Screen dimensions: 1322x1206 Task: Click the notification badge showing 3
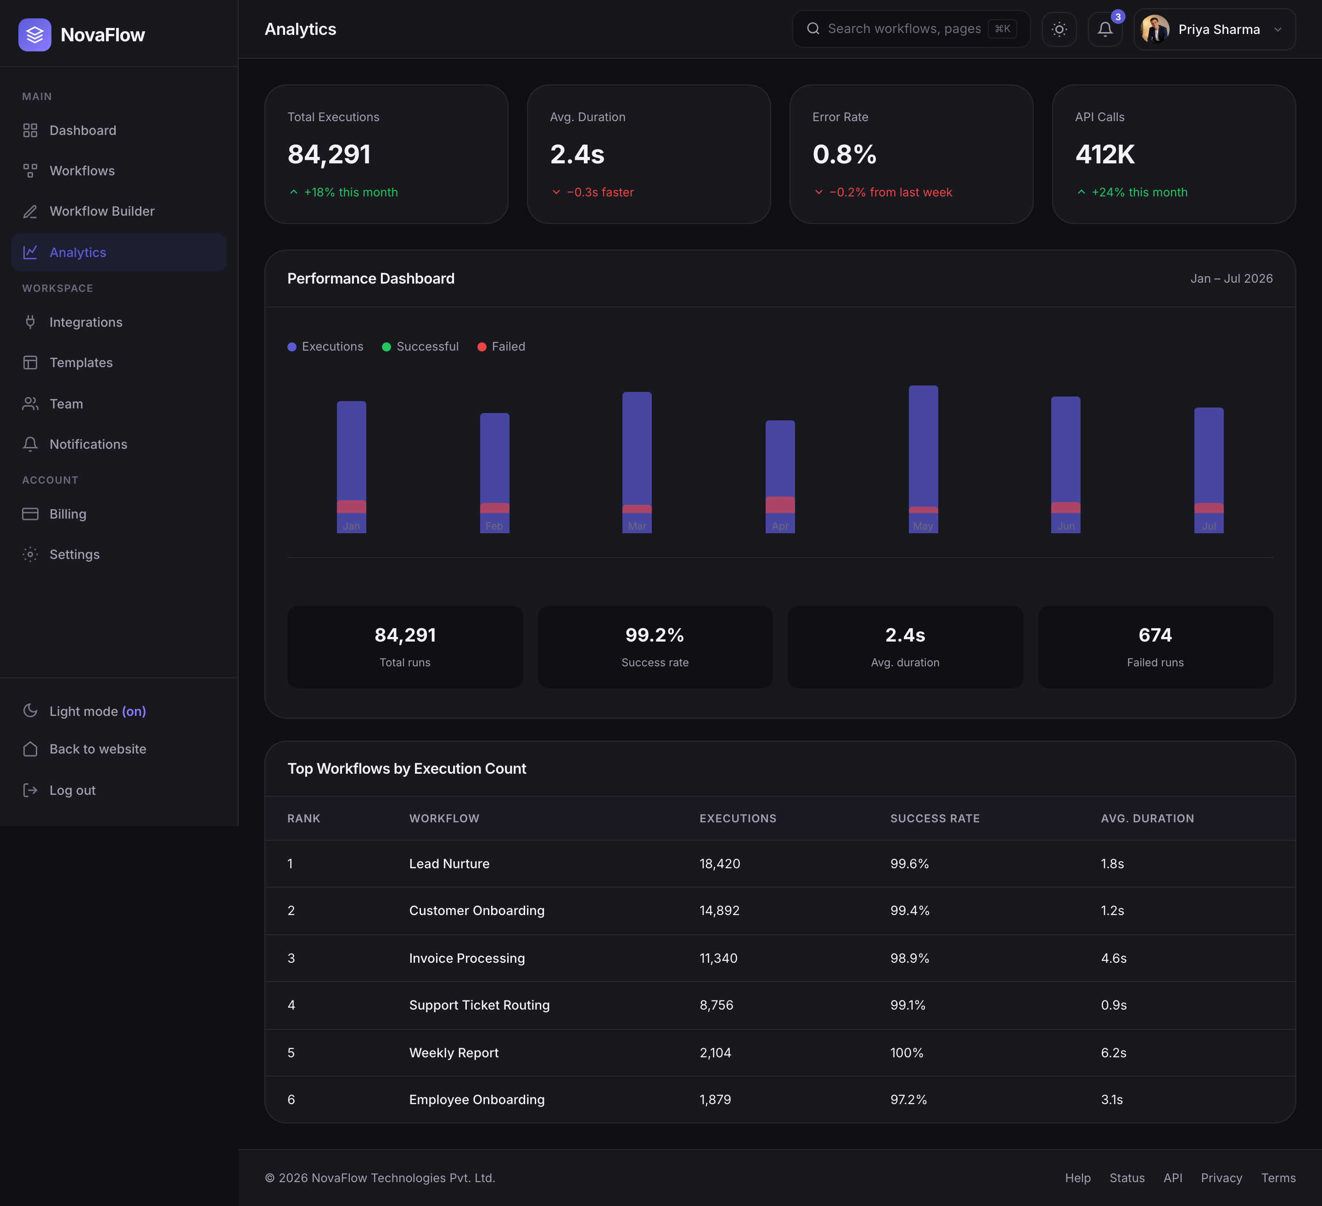click(1118, 17)
